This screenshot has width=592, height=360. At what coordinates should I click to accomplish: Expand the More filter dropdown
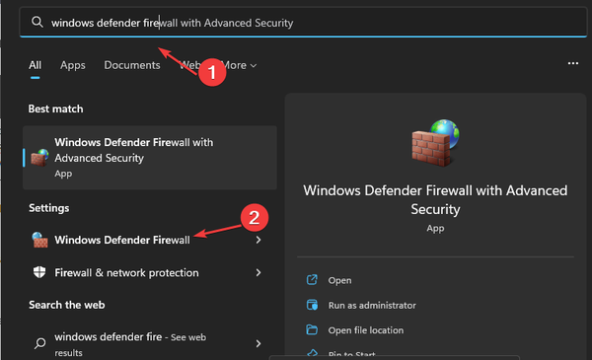click(239, 65)
